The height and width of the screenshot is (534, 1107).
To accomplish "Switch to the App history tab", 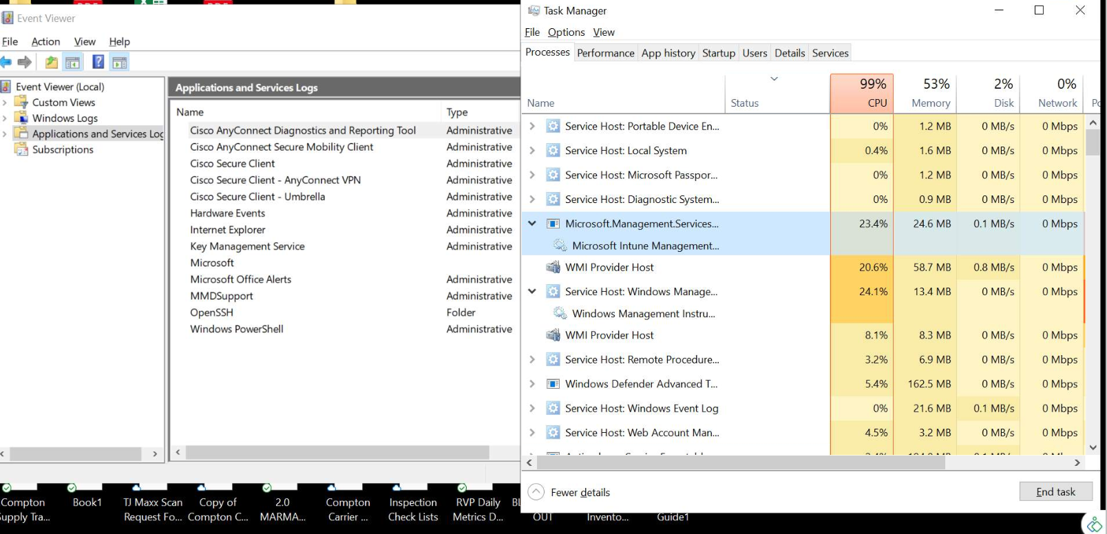I will pos(668,53).
